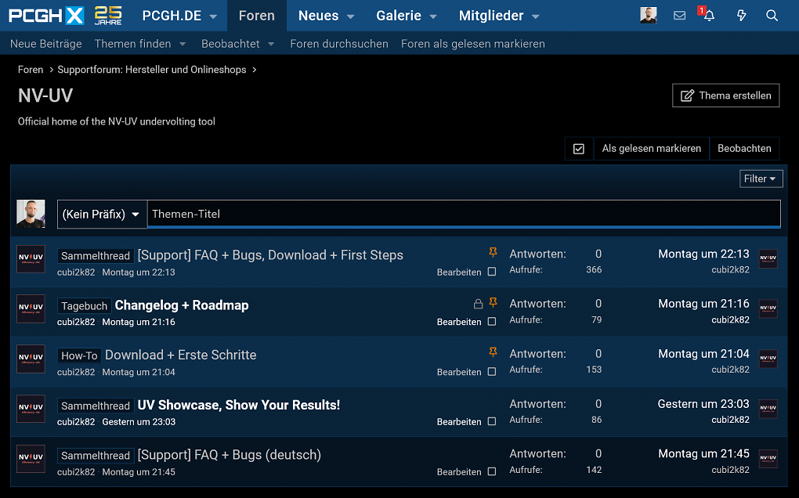
Task: Open Neue Beiträge in the sub navigation
Action: pos(46,44)
